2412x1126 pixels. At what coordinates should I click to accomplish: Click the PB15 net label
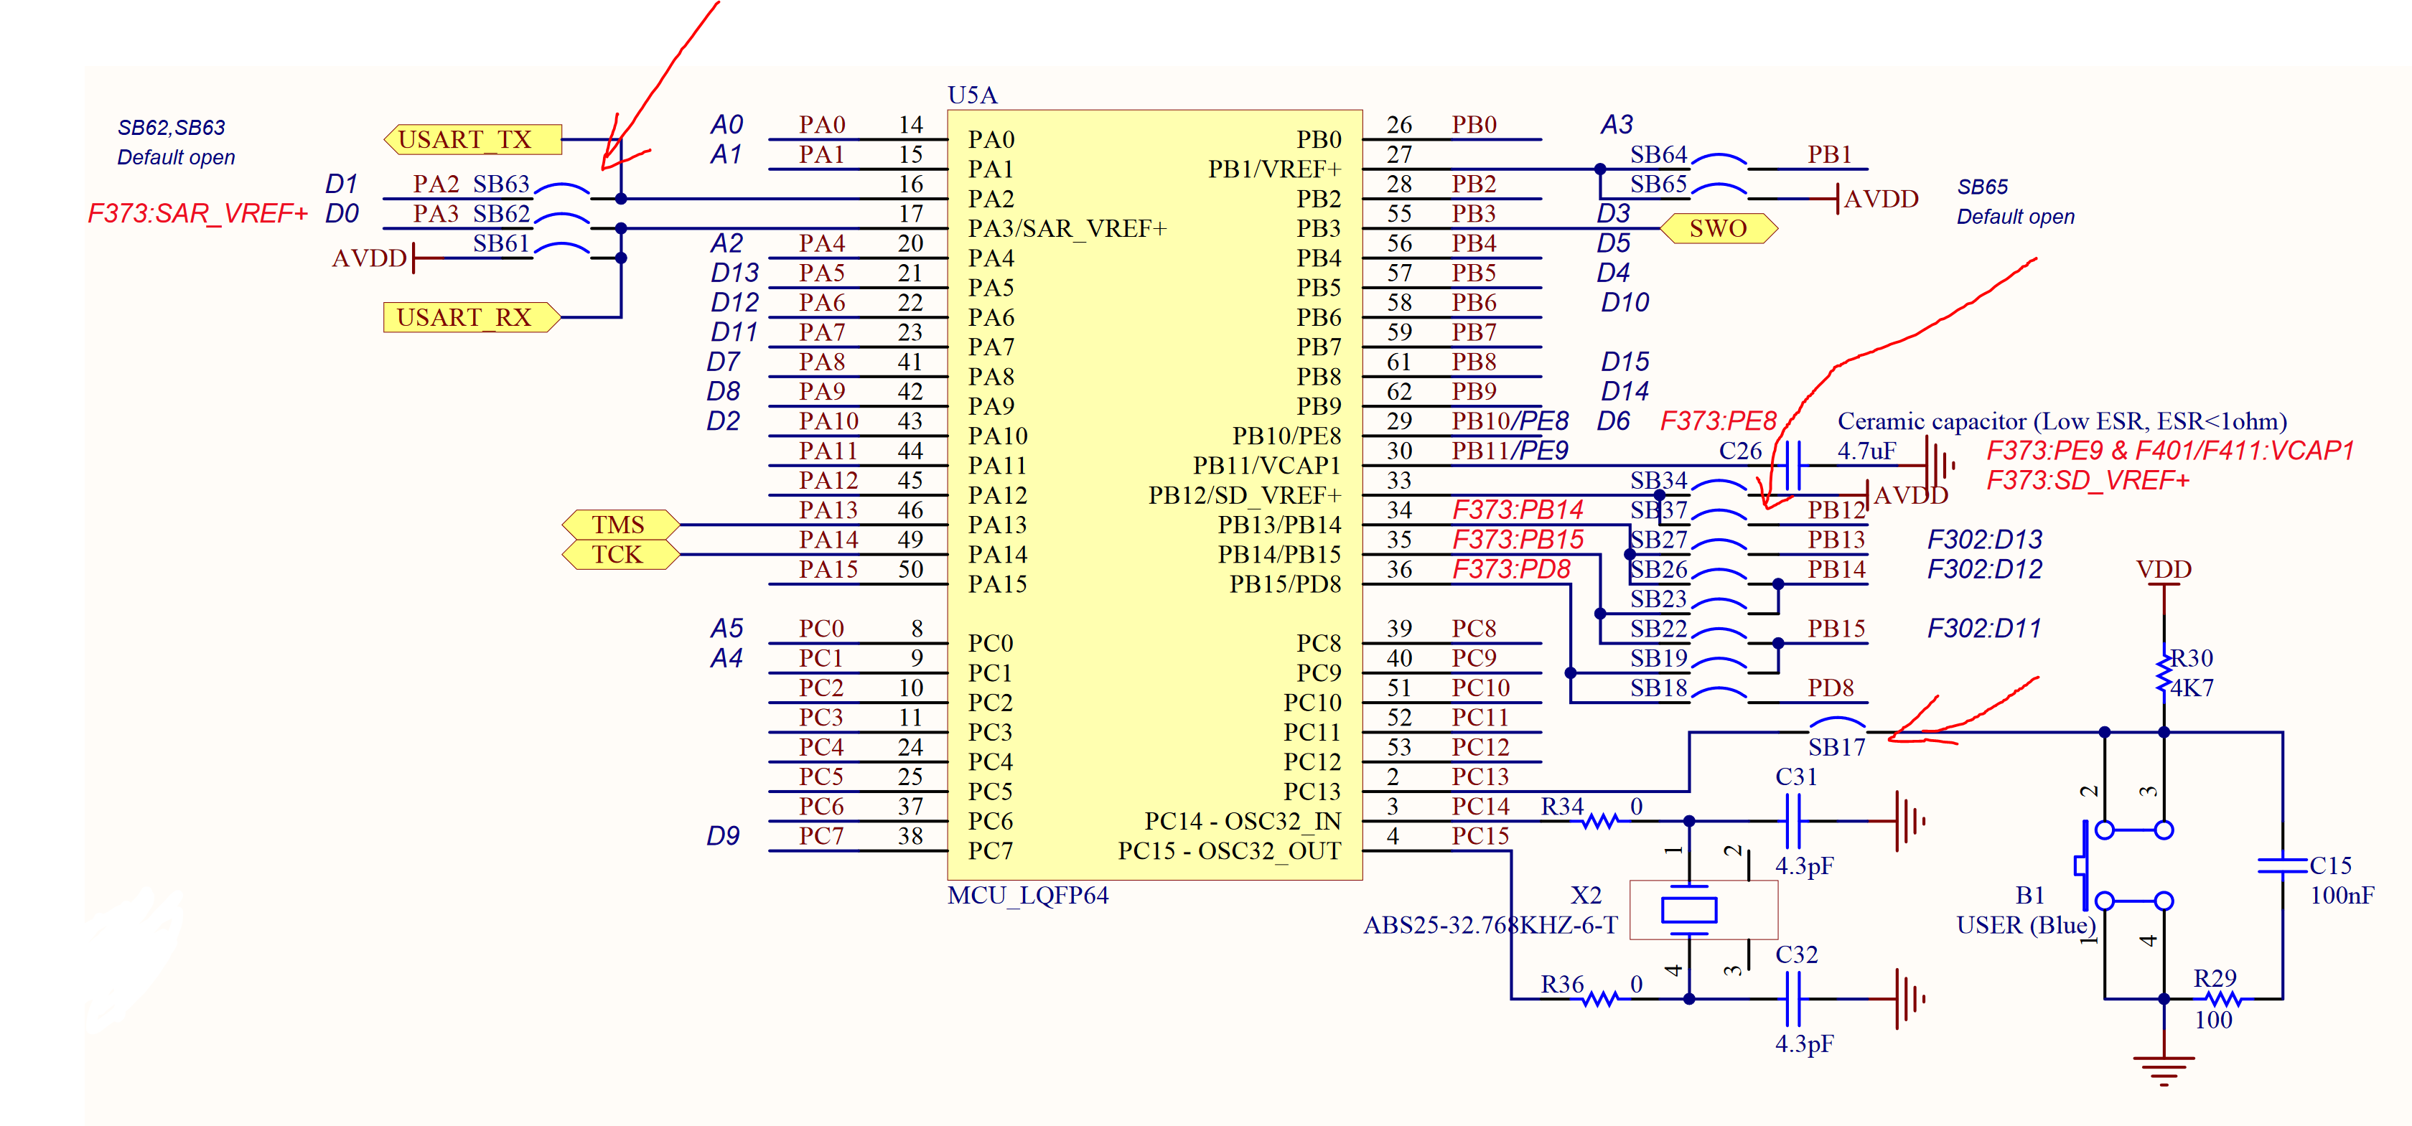(1836, 628)
